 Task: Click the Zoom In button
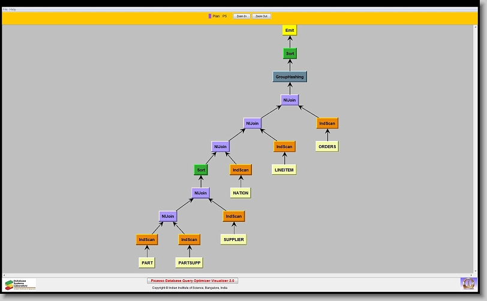(241, 16)
